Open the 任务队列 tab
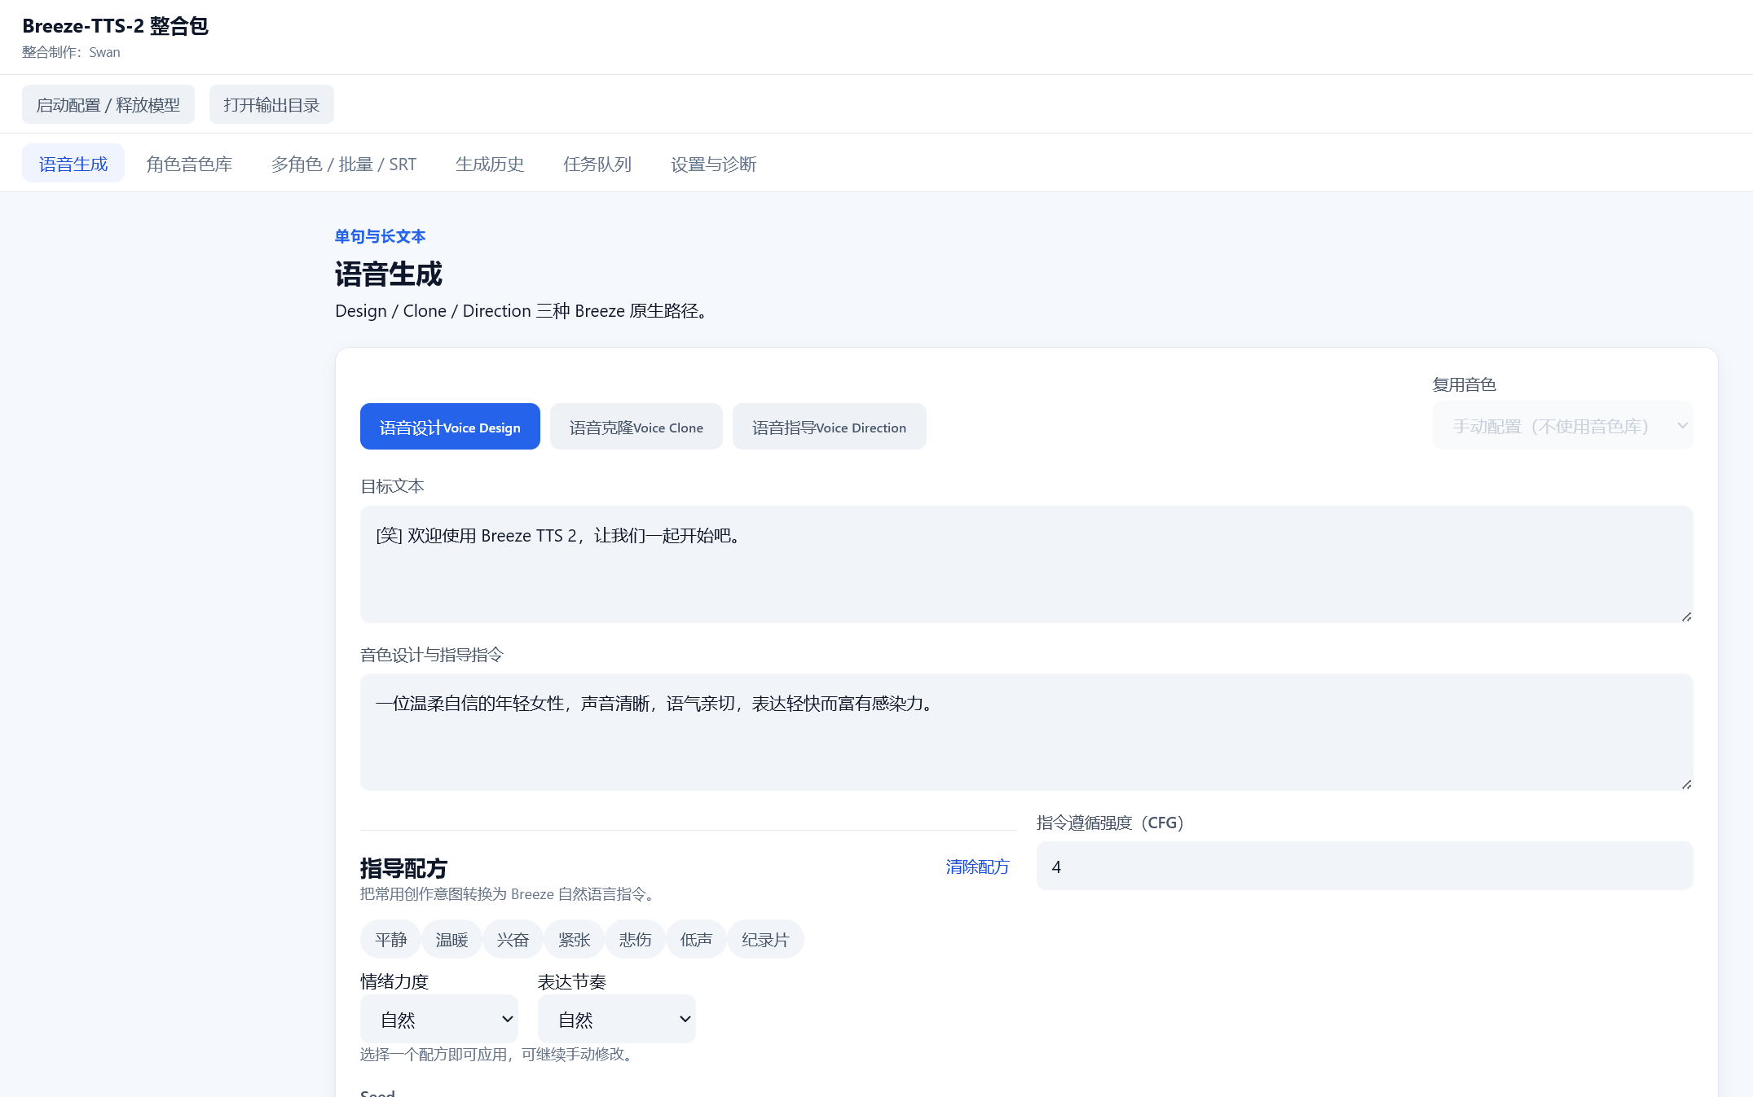 pos(597,164)
